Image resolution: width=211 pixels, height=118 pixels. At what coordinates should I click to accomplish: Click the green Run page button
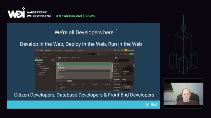coord(131,54)
